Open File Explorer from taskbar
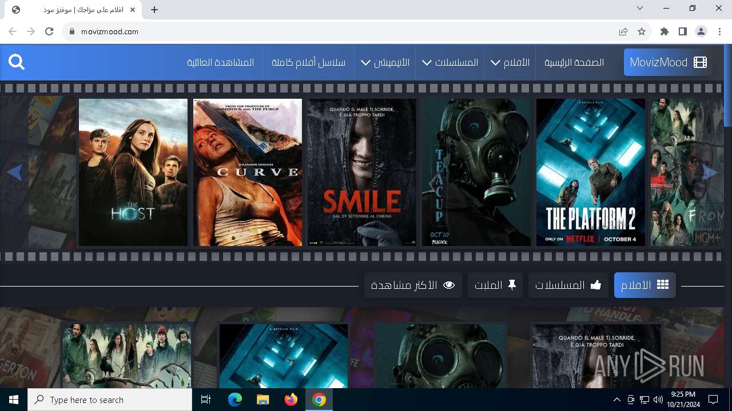The image size is (732, 411). [262, 400]
